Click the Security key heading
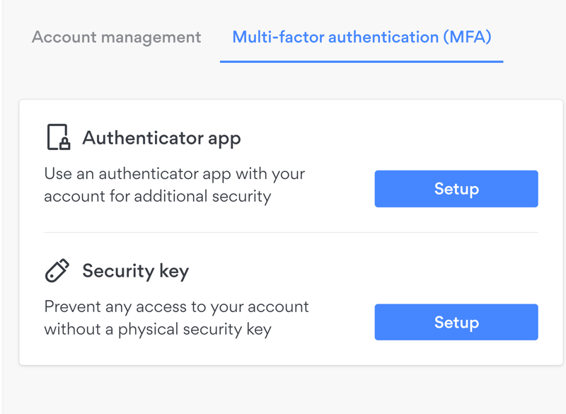Image resolution: width=566 pixels, height=414 pixels. 135,271
